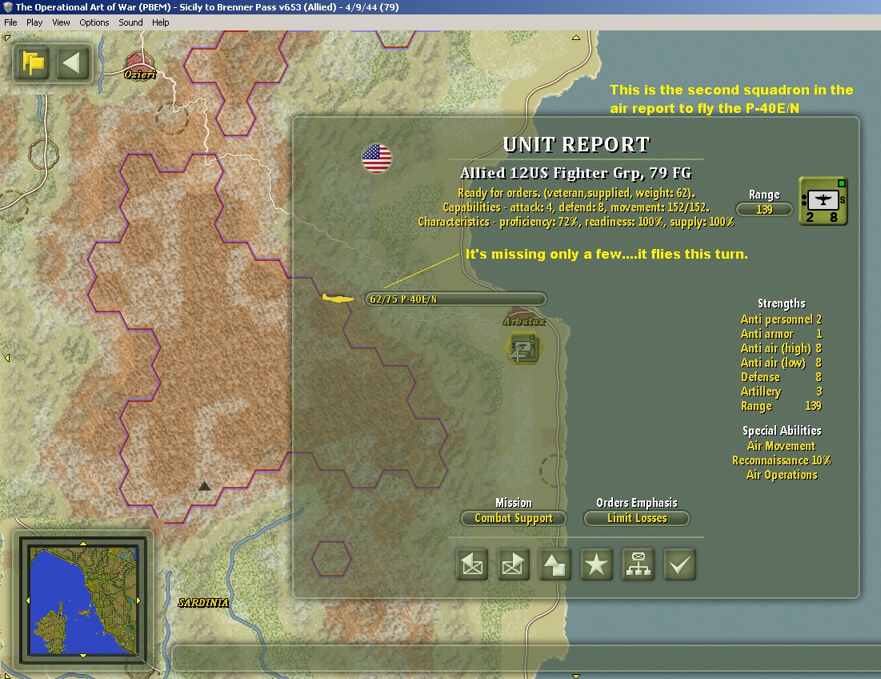Image resolution: width=881 pixels, height=679 pixels.
Task: Click the Reconnaissance 10% ability
Action: 781,460
